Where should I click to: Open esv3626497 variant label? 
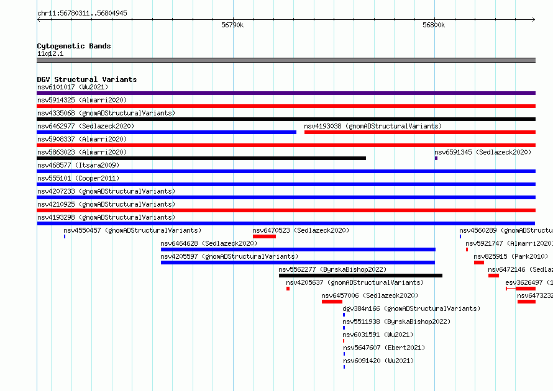pos(529,282)
